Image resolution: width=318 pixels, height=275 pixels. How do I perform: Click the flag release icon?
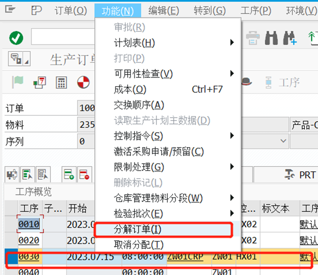click(x=18, y=82)
